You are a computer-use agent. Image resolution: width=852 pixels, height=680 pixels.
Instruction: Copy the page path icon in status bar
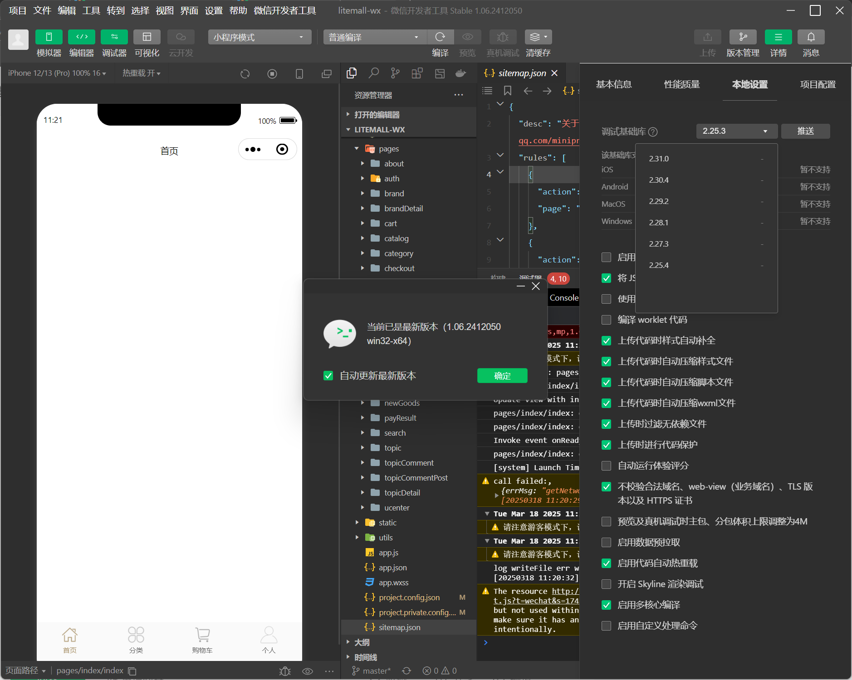(132, 671)
